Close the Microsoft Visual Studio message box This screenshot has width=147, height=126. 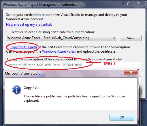[131, 72]
